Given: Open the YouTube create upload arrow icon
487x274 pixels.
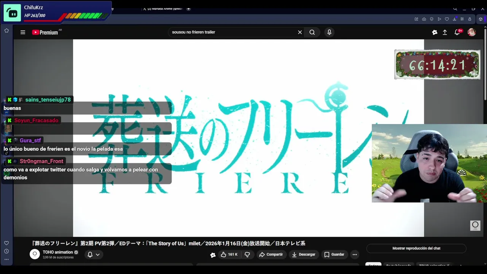Looking at the screenshot, I should pos(445,32).
